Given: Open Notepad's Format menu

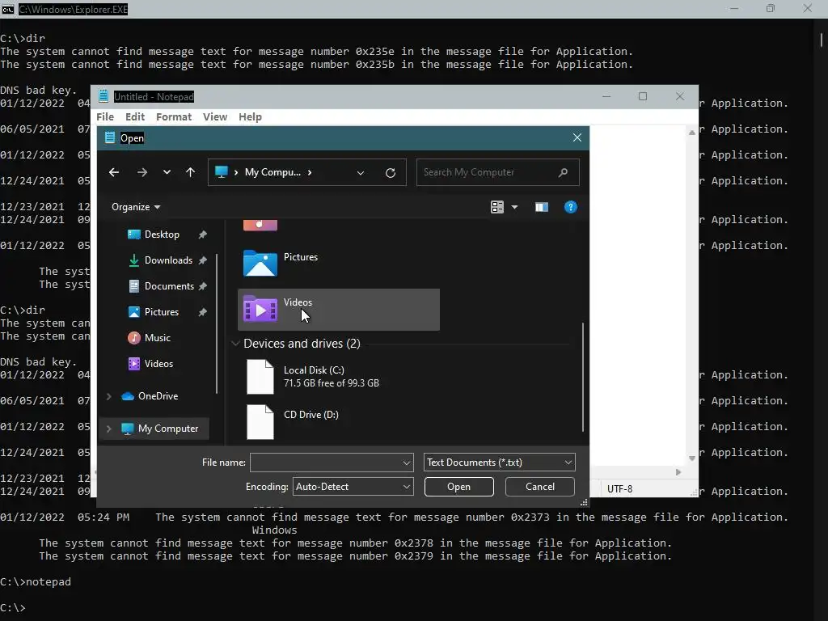Looking at the screenshot, I should 174,116.
